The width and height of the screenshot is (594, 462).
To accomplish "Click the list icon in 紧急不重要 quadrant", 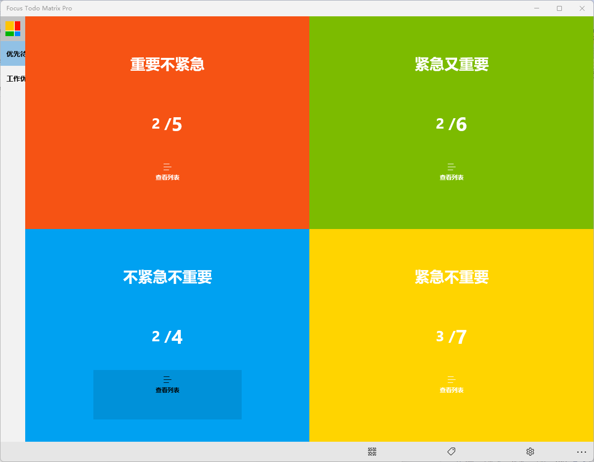I will click(x=451, y=380).
